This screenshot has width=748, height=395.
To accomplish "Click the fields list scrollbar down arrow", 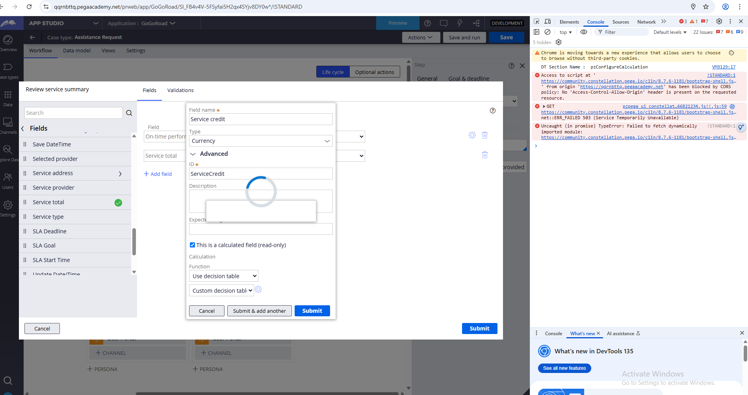I will (x=134, y=272).
